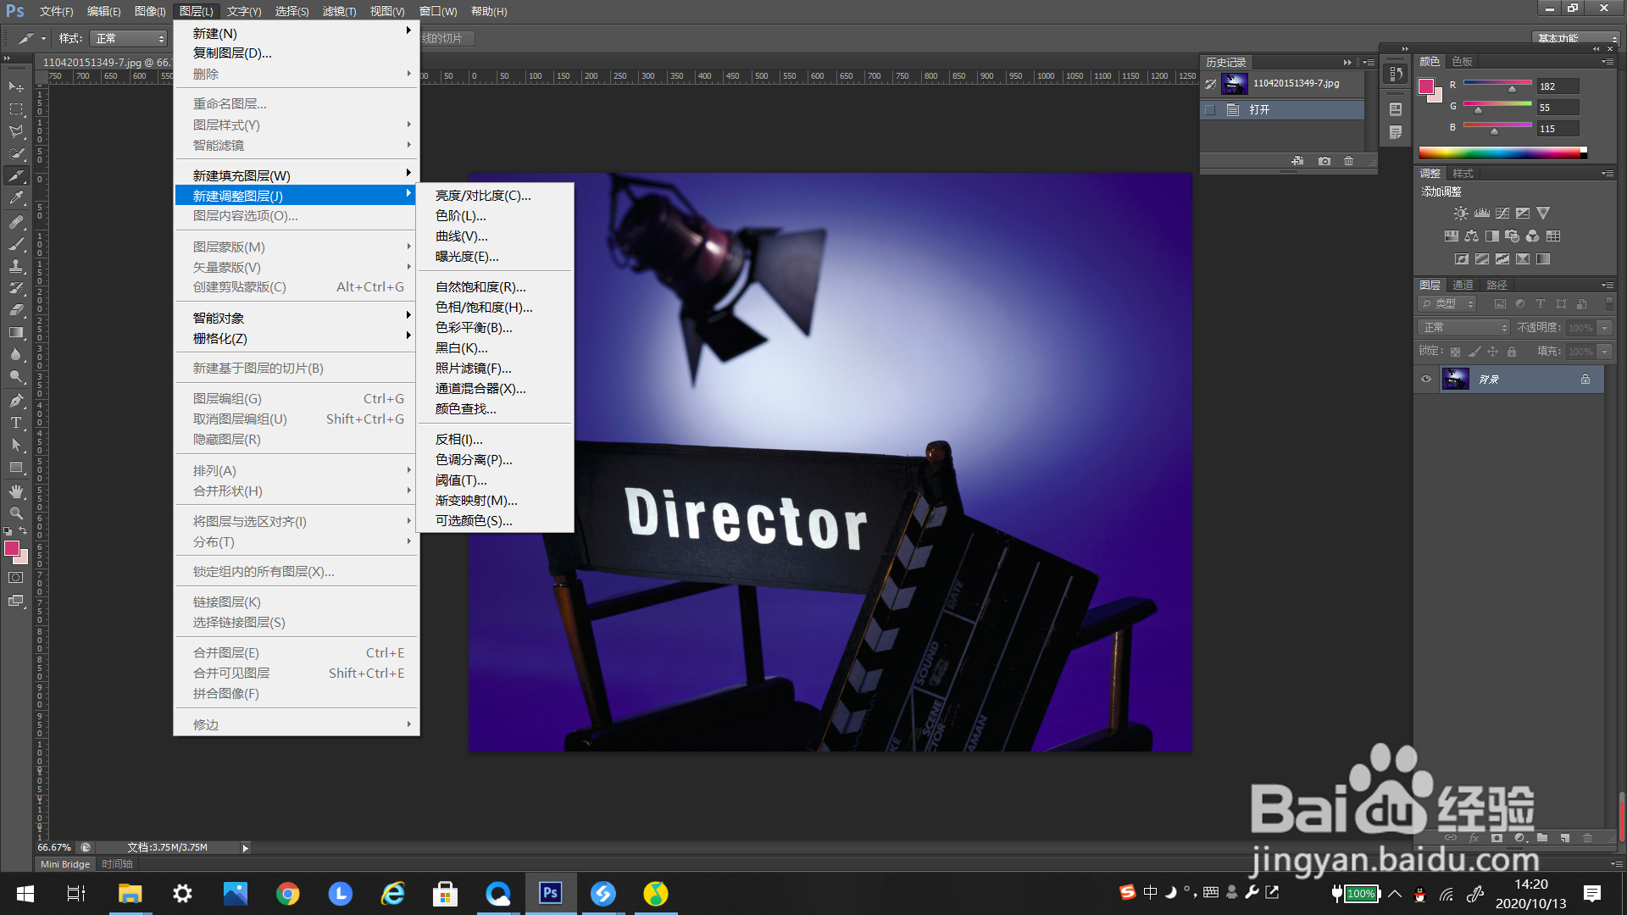Click the Curves adjustment icon
The image size is (1627, 915).
click(x=1502, y=213)
